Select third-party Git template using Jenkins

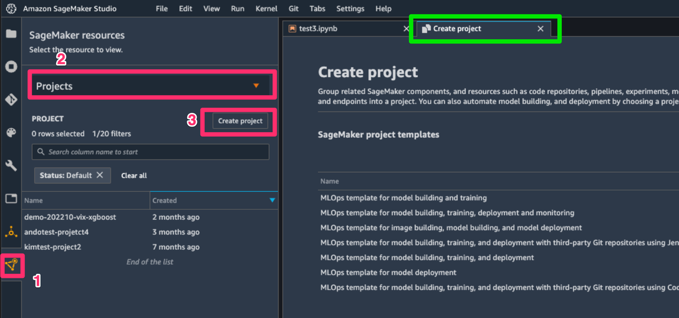500,242
